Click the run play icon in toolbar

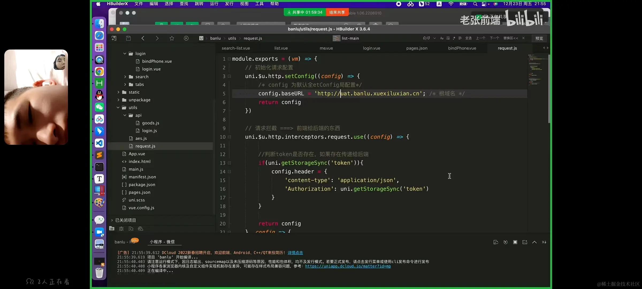tap(186, 38)
